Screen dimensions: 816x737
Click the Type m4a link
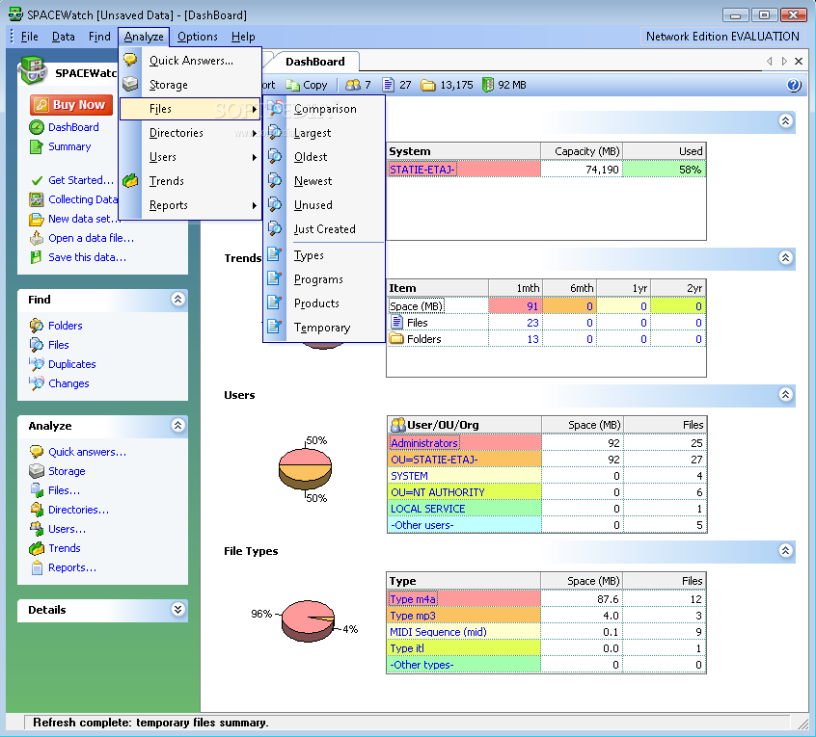pyautogui.click(x=413, y=599)
